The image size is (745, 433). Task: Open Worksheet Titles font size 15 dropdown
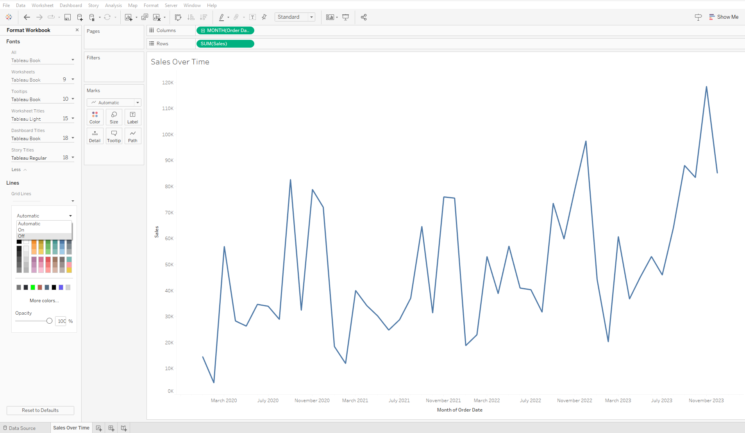(x=68, y=119)
